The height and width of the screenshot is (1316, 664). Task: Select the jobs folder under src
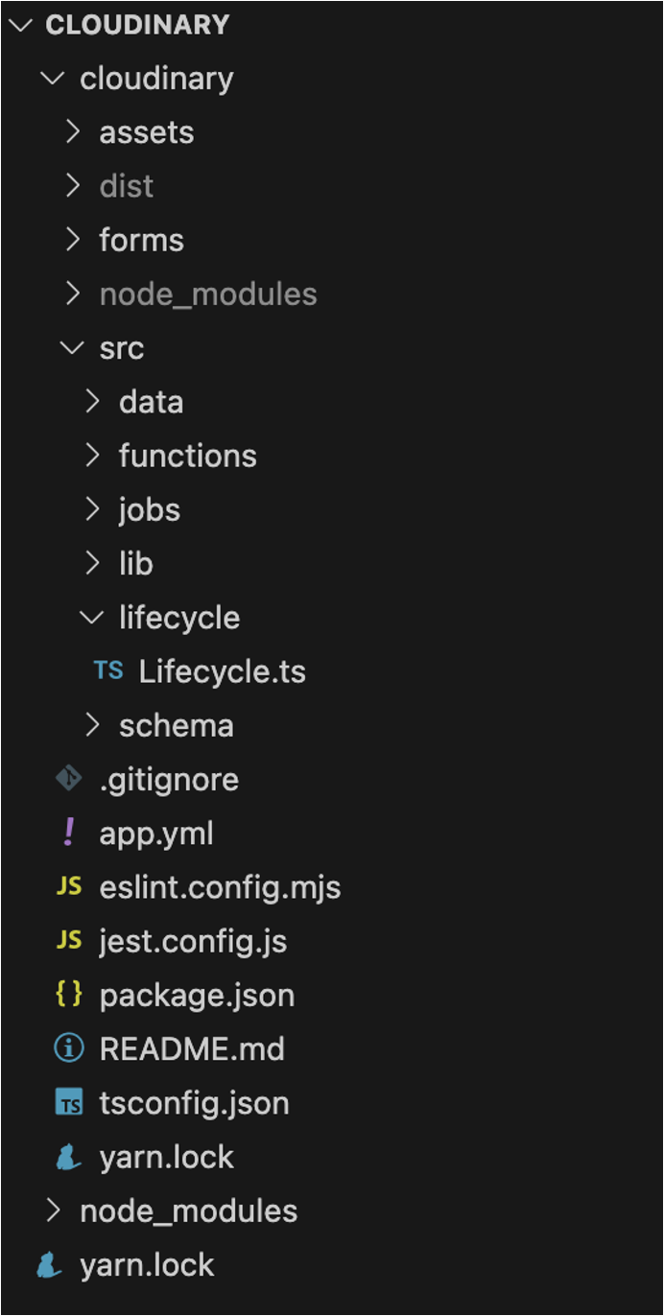click(x=150, y=509)
